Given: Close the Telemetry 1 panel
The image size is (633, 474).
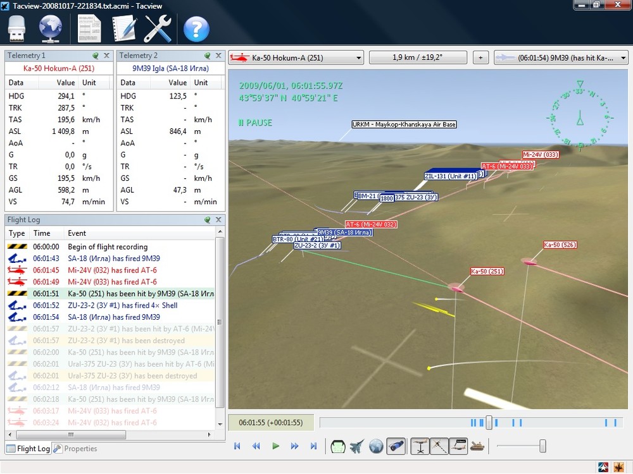Looking at the screenshot, I should 106,56.
